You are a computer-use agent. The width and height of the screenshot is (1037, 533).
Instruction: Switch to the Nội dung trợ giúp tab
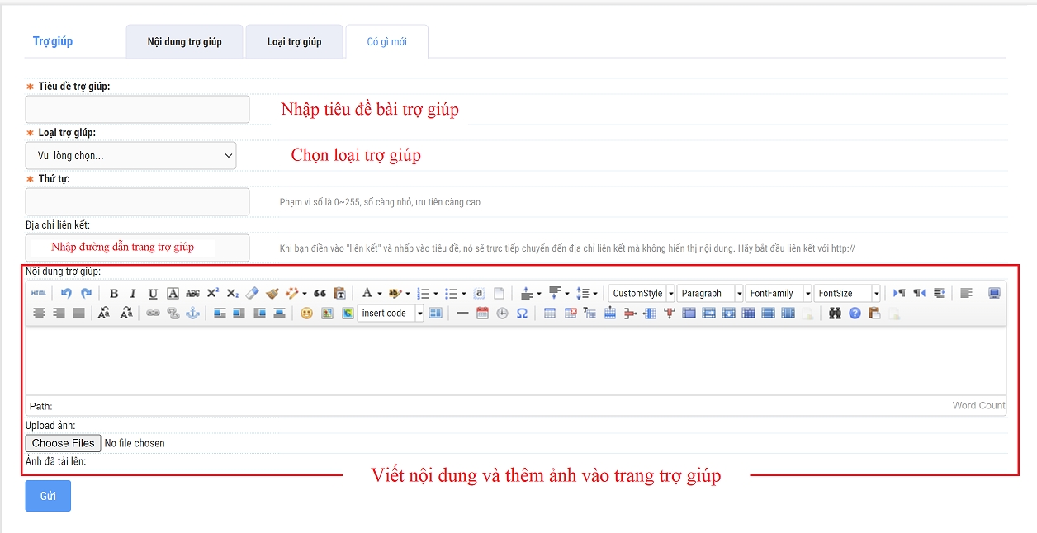tap(184, 42)
